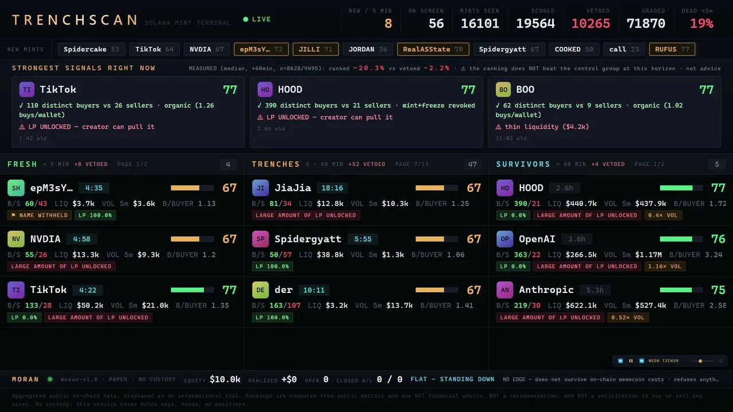Click NAME WITHHELD badge on epM3sY row

tap(40, 215)
